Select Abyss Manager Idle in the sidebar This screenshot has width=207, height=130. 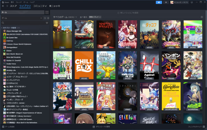pyautogui.click(x=14, y=31)
